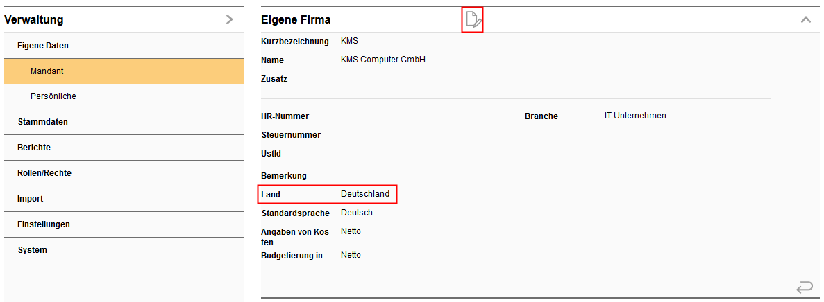824x302 pixels.
Task: Click the return arrow icon at bottom right
Action: 805,286
